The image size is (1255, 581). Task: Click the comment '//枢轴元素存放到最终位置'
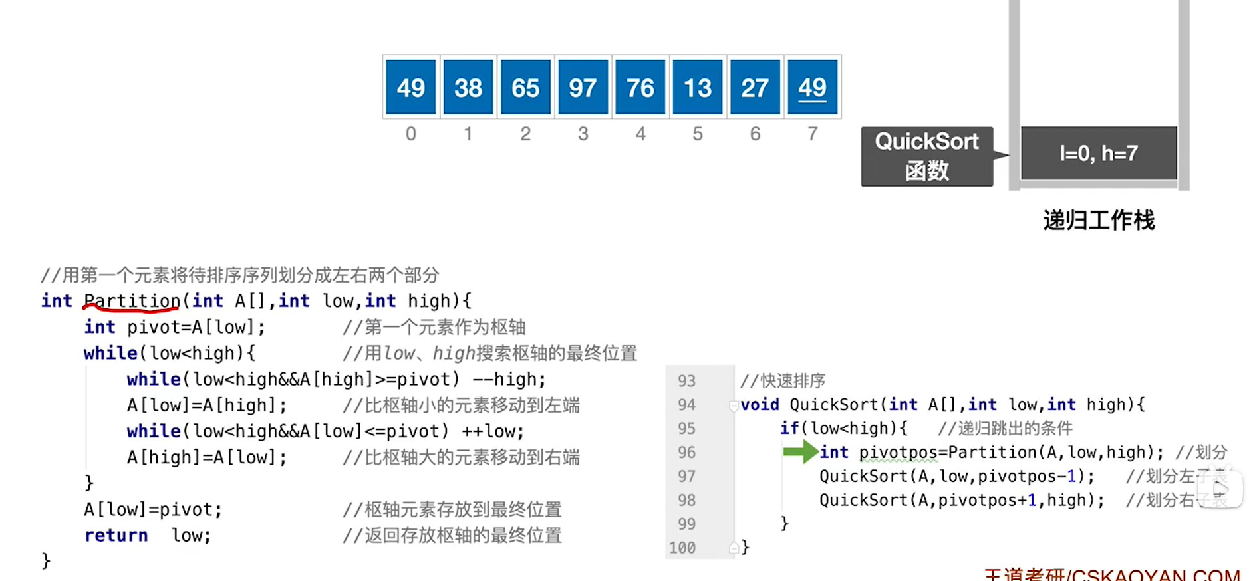click(452, 509)
